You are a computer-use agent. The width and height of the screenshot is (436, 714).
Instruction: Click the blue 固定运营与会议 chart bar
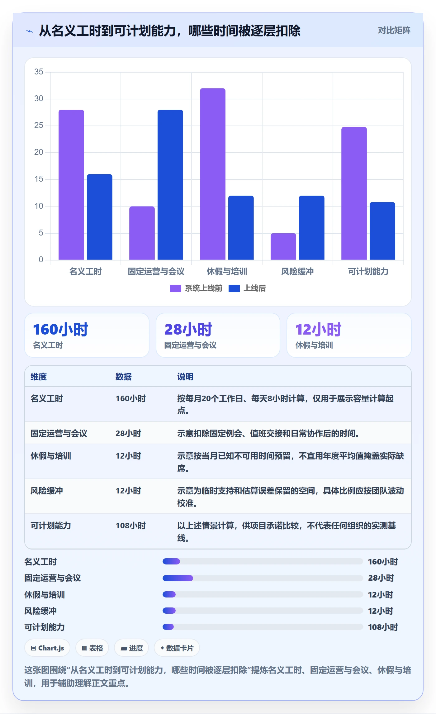pos(170,185)
